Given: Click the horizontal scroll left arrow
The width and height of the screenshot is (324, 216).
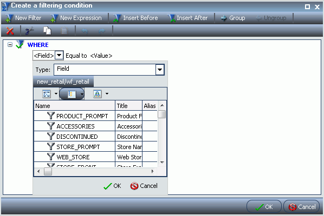Looking at the screenshot, I should pos(38,171).
